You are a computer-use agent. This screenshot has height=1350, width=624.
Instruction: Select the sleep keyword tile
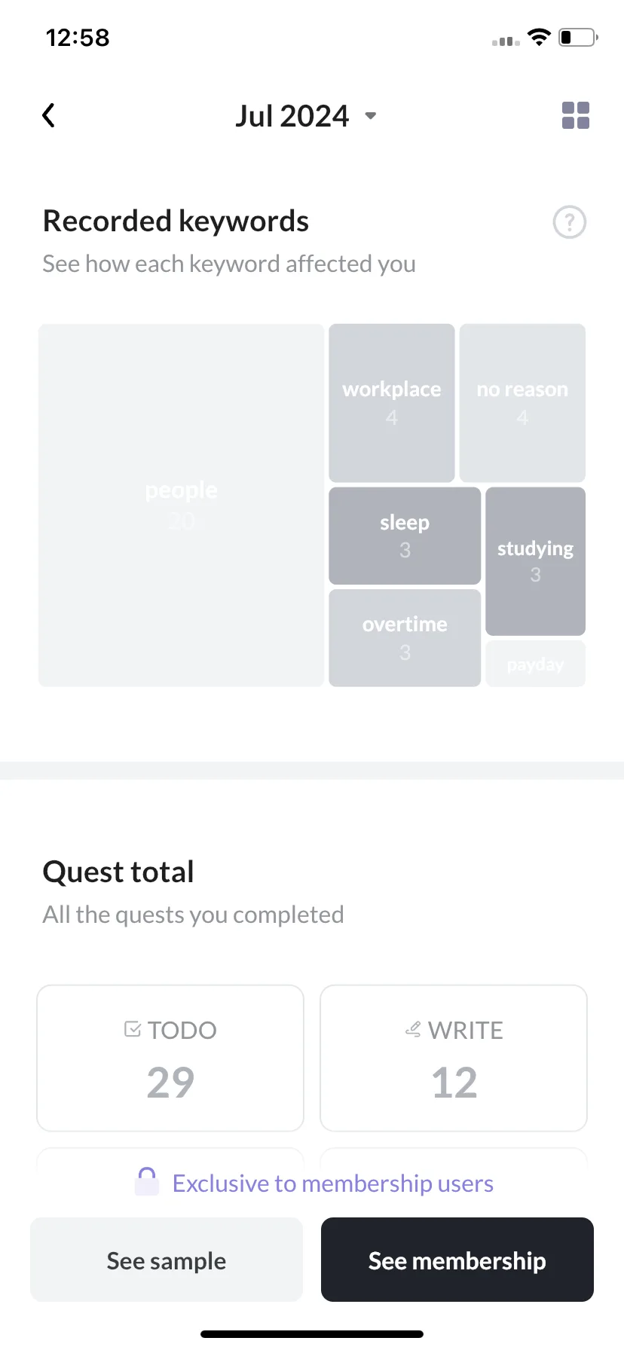point(405,536)
